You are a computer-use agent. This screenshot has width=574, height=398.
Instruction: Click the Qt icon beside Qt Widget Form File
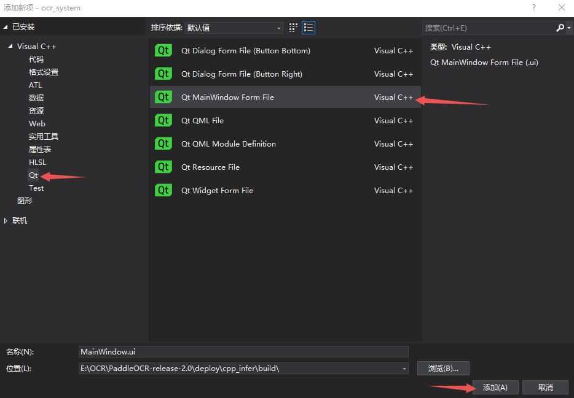(163, 191)
